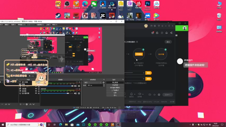Lock the browser source
Viewport: 226px width, 127px height.
(39, 89)
